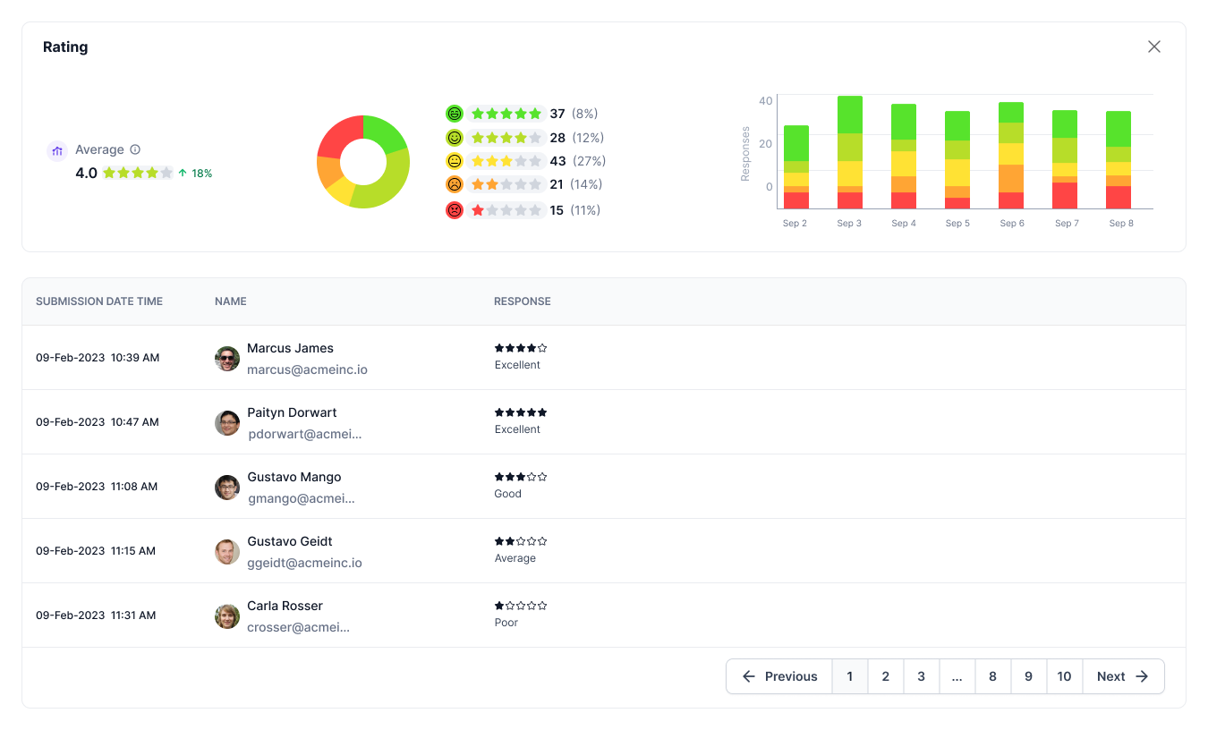Select page 10 in pagination
1208x730 pixels.
1065,676
